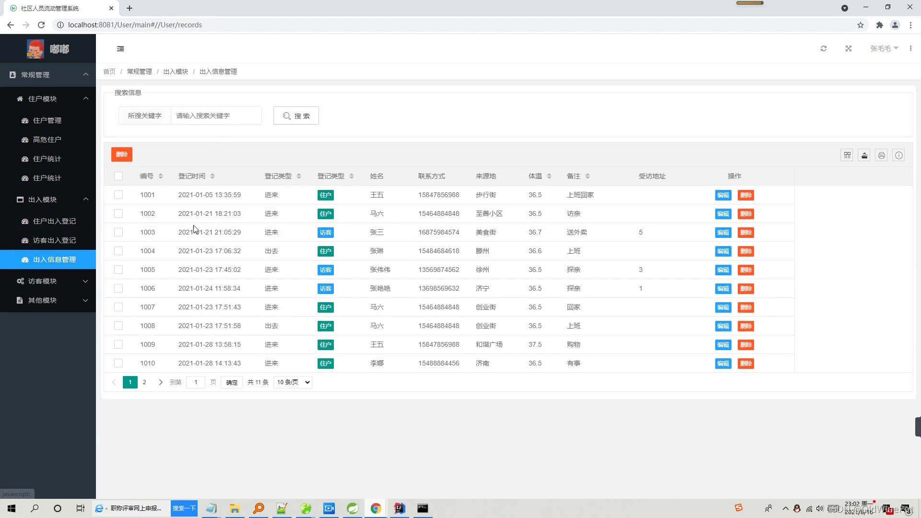This screenshot has height=518, width=921.
Task: Click the print icon in toolbar
Action: point(881,155)
